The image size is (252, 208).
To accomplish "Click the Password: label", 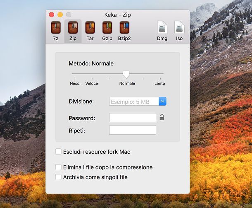I will tap(82, 118).
